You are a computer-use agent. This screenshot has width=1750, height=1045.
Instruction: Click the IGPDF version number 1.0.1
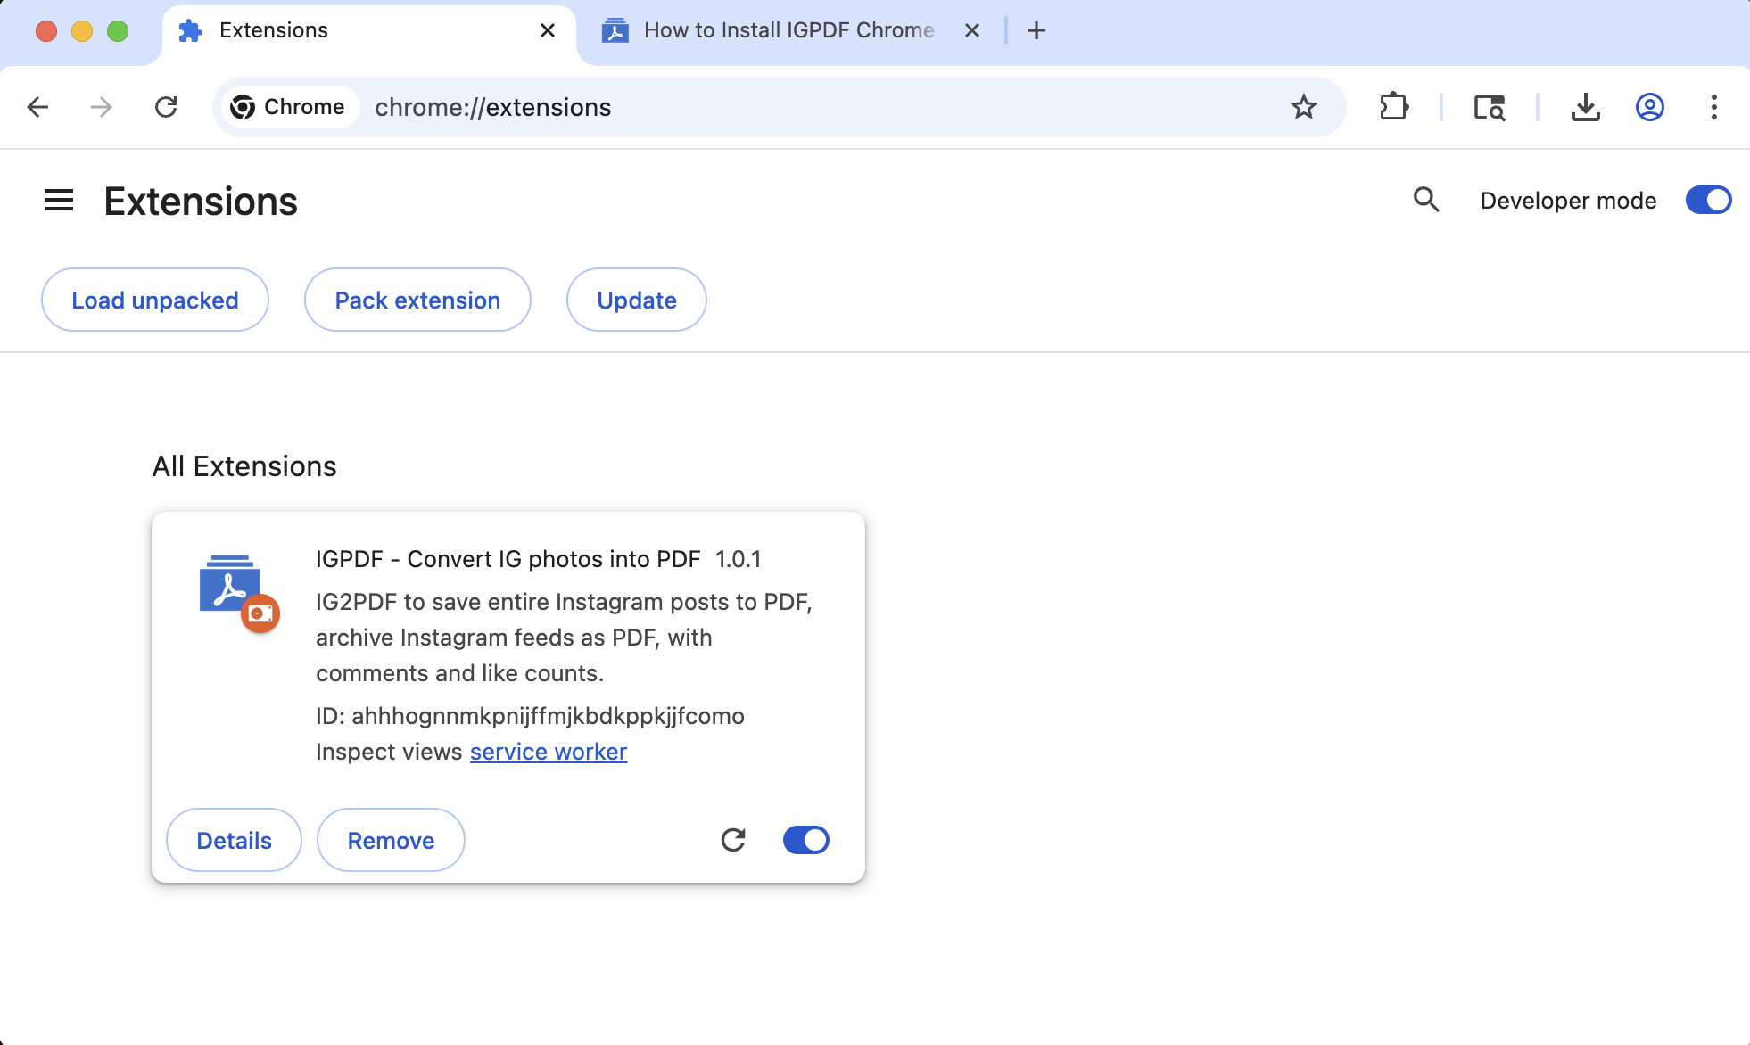tap(739, 559)
